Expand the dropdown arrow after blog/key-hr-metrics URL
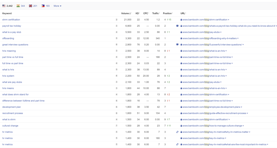This screenshot has width=277, height=148. [x=225, y=138]
